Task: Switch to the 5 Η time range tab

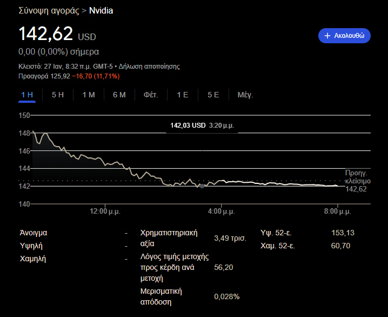Action: [x=58, y=95]
